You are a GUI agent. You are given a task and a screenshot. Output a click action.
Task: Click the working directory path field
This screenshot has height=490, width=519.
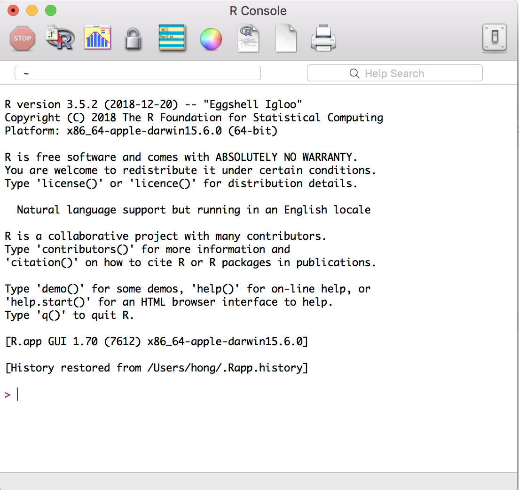(138, 73)
